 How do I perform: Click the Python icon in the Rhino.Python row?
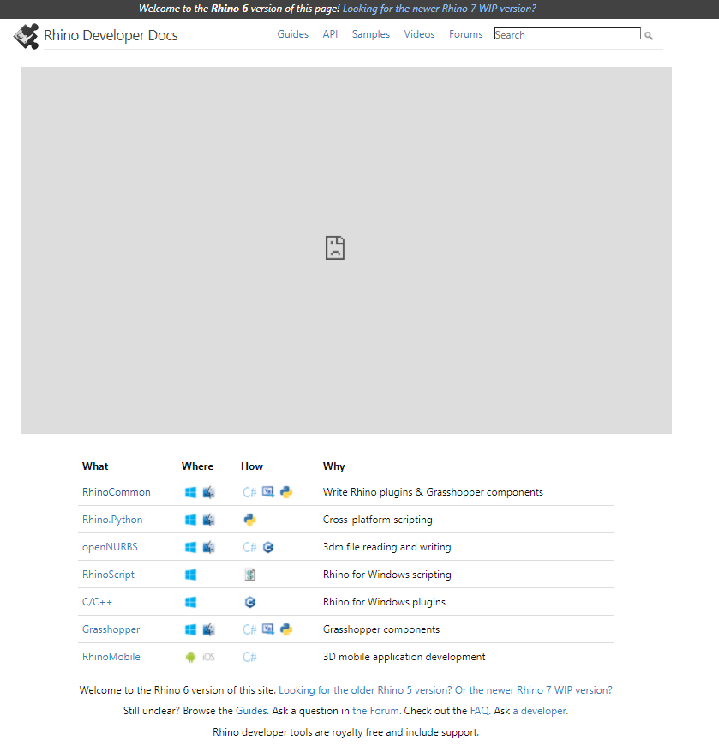pos(249,520)
